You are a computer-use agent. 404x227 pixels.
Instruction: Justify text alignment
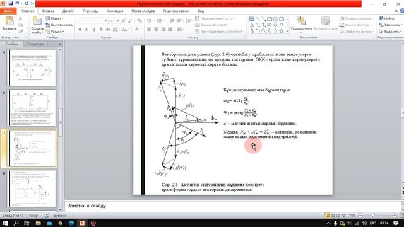[x=170, y=29]
